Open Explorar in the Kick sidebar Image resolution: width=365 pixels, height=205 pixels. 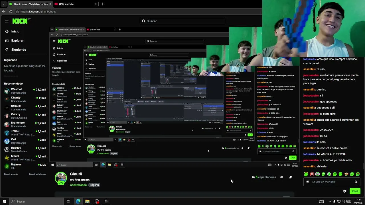15,40
